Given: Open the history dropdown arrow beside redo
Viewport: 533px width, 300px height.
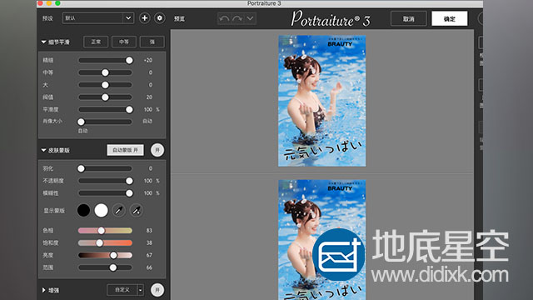Looking at the screenshot, I should tap(250, 18).
